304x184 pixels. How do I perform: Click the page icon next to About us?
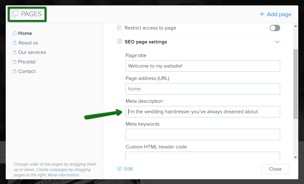14,43
